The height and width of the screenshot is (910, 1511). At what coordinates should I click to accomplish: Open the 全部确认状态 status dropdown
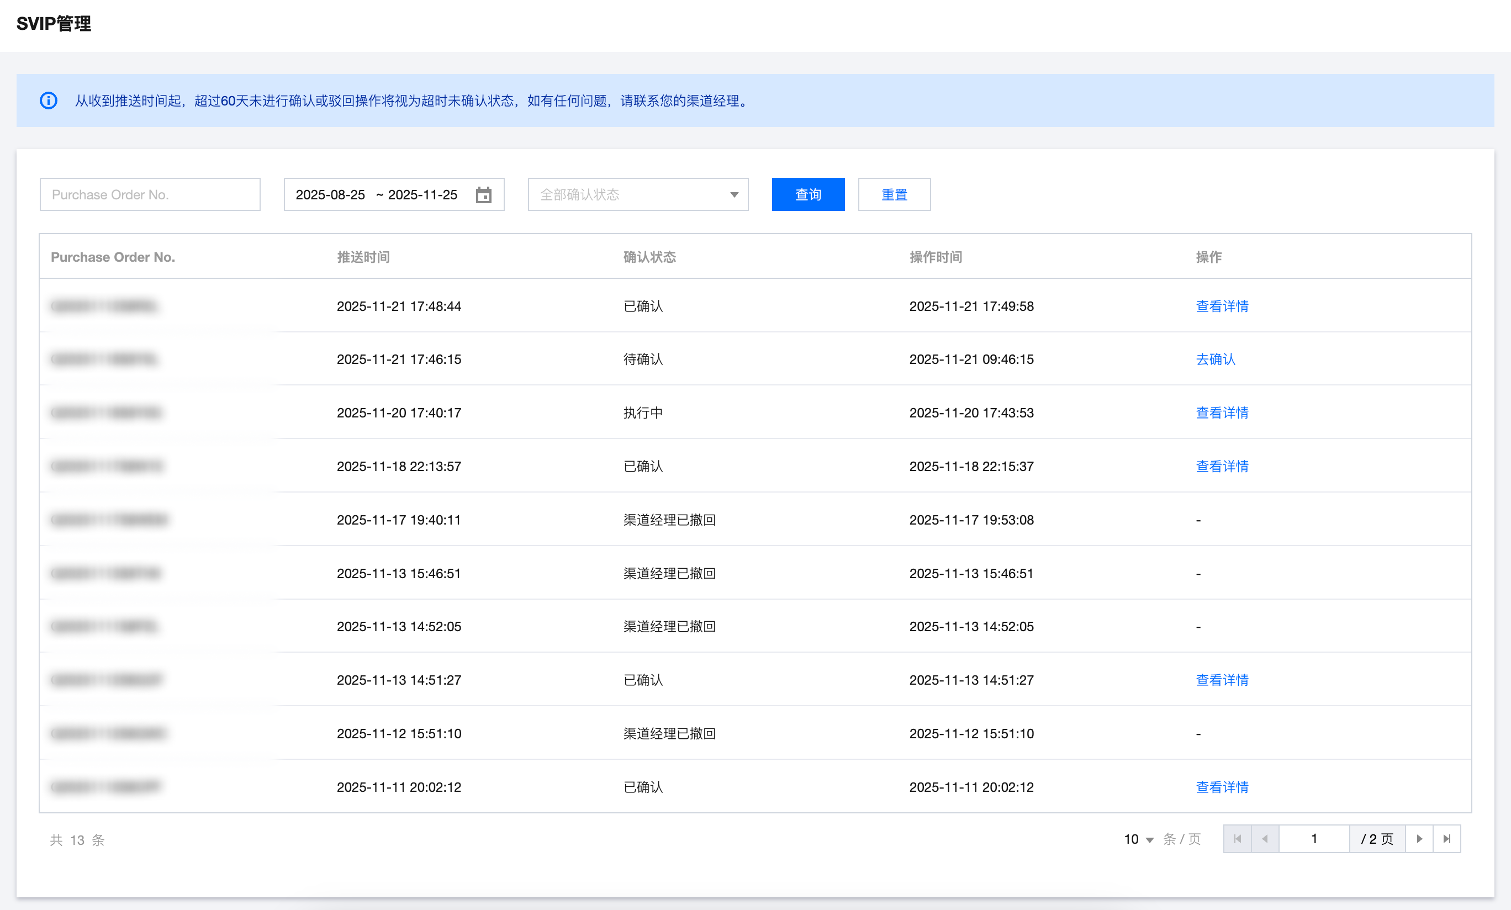point(638,195)
